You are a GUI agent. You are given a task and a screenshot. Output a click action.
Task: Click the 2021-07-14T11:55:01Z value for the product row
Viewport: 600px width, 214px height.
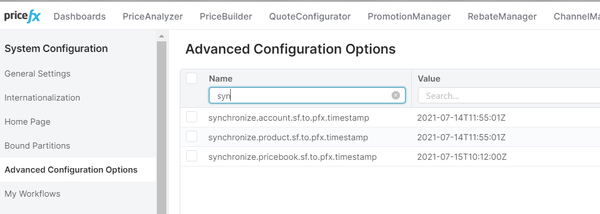click(x=462, y=137)
